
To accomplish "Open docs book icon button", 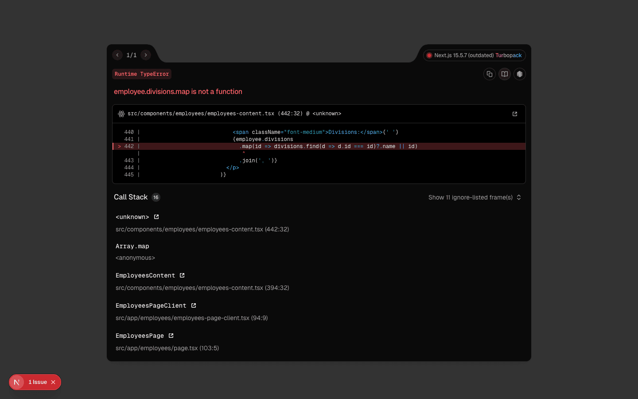I will click(x=505, y=74).
